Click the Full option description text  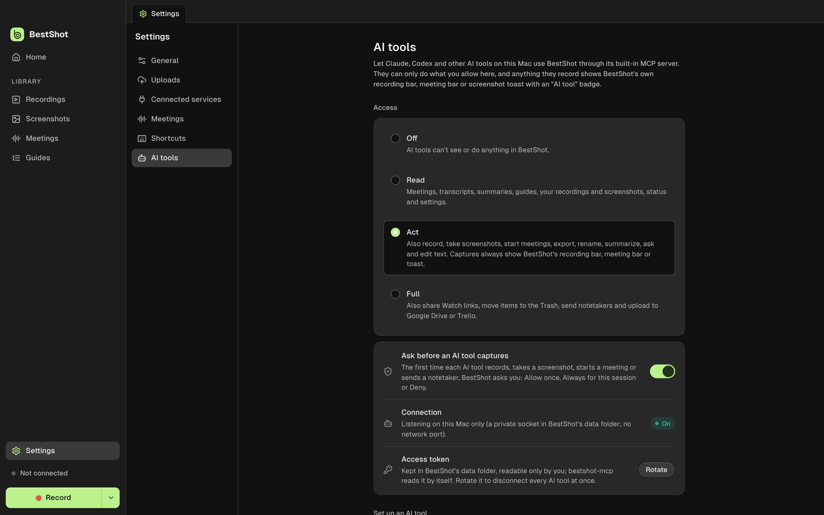(x=532, y=311)
